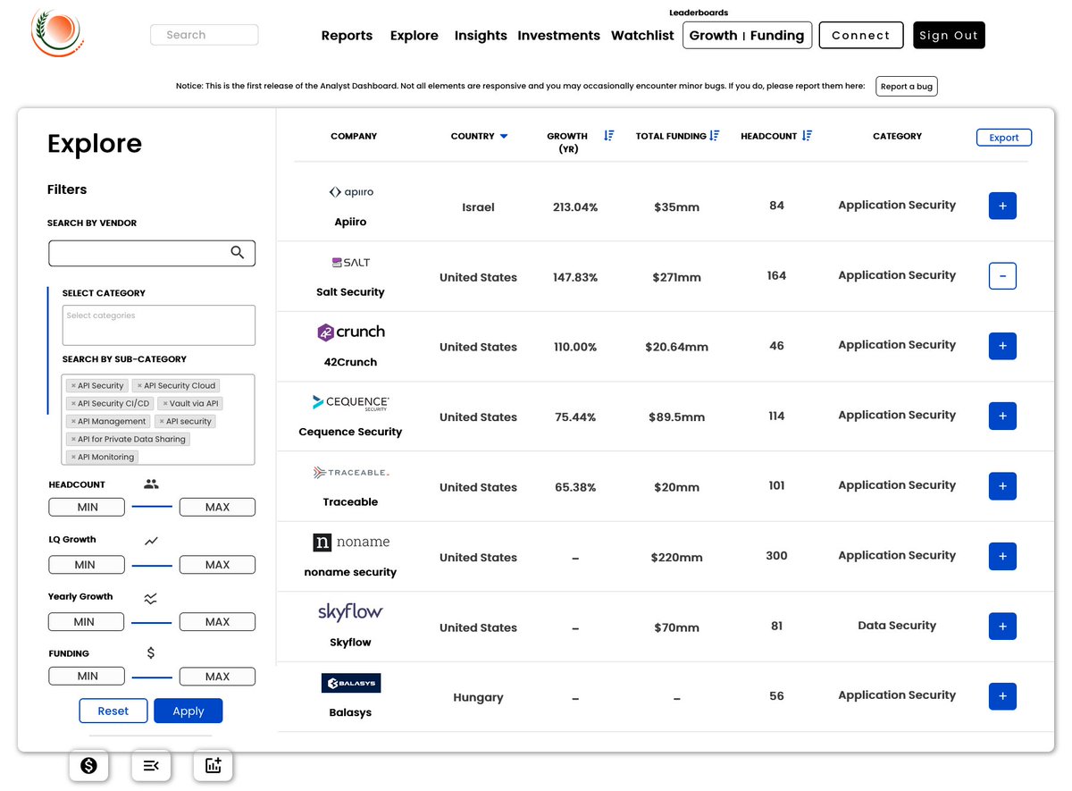Click the Skyflow company logo
Viewport: 1072px width, 791px height.
(x=350, y=612)
